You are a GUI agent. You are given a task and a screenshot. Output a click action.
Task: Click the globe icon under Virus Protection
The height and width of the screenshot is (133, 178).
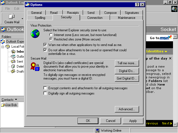(35, 34)
